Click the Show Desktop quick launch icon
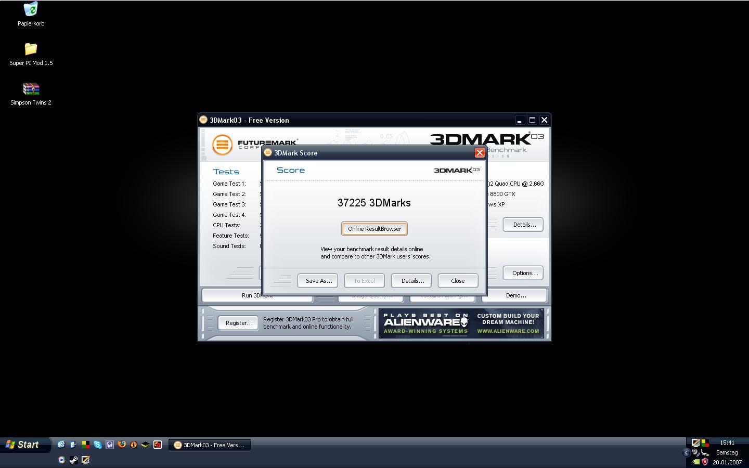 [73, 445]
